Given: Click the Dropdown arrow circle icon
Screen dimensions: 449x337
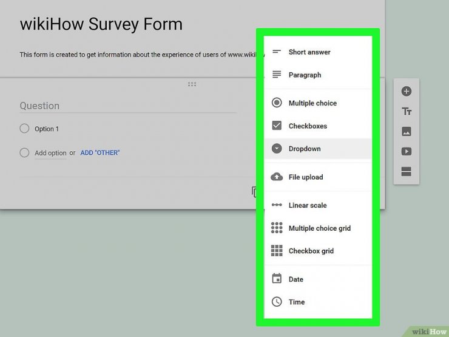Looking at the screenshot, I should point(277,148).
